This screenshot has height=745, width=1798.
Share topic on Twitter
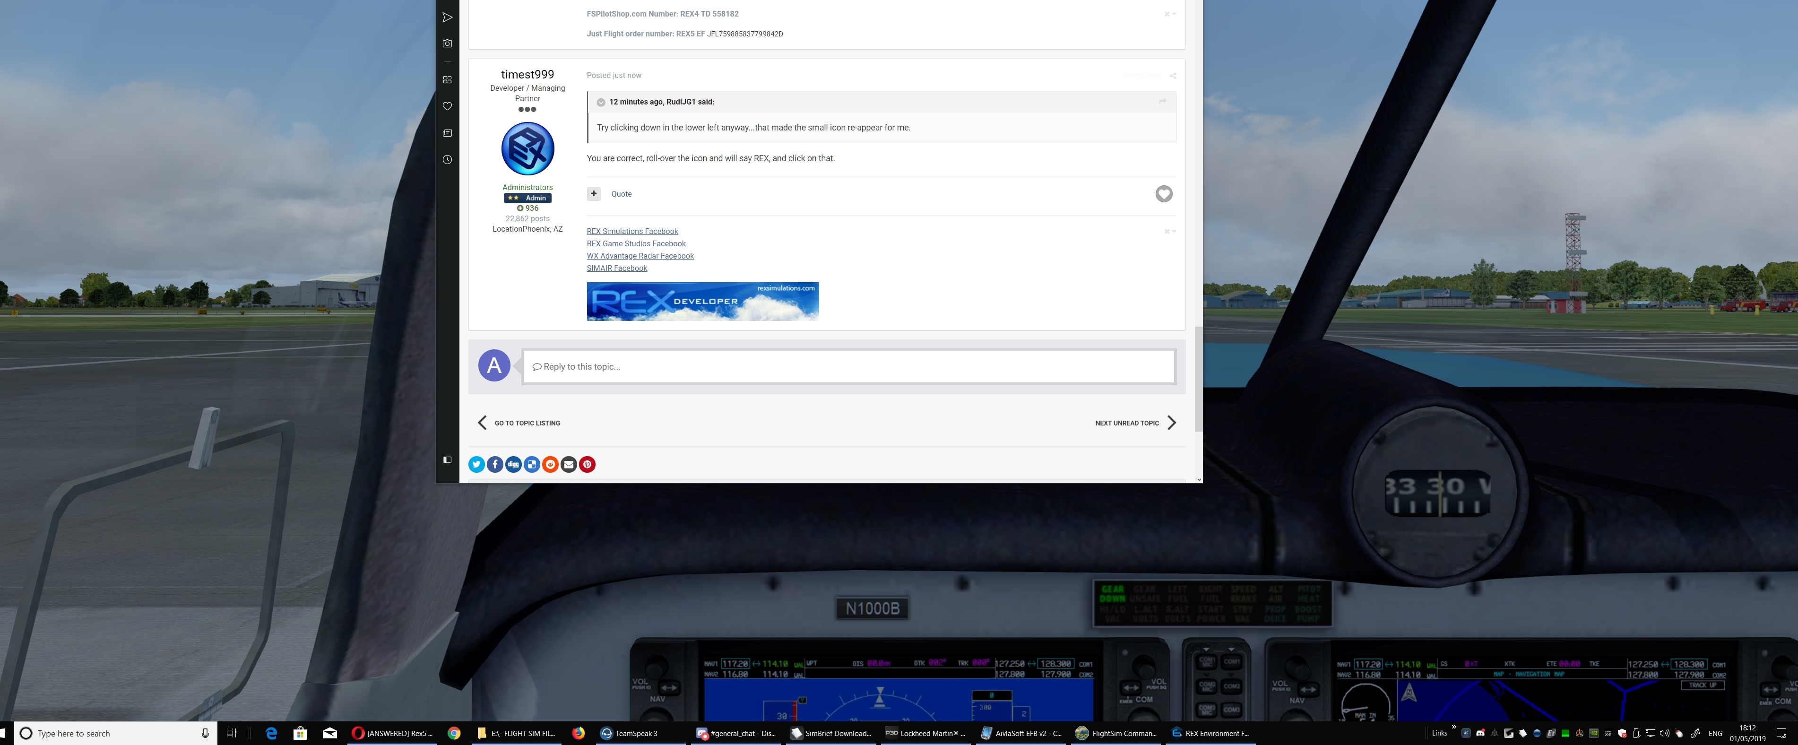coord(477,464)
